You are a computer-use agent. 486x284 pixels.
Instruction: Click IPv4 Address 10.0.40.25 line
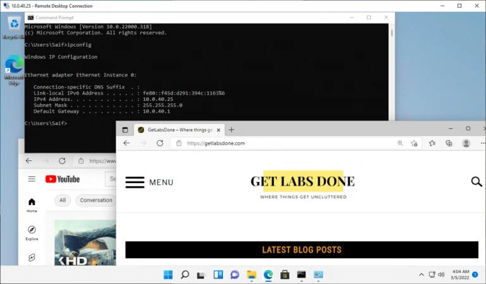coord(103,99)
